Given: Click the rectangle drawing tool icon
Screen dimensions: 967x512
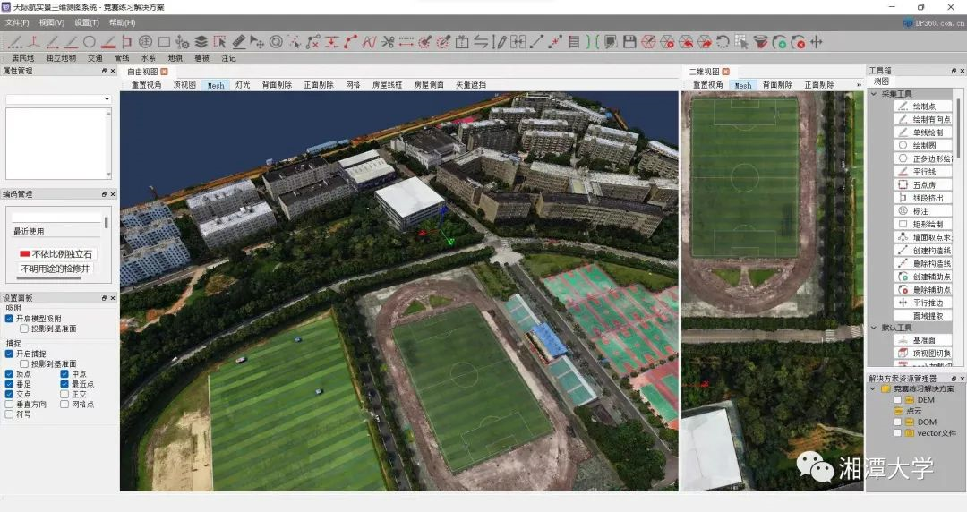Looking at the screenshot, I should (164, 41).
